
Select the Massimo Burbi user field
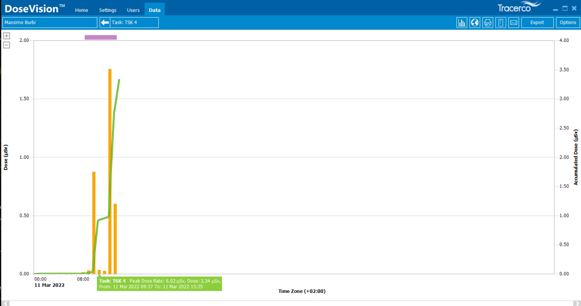click(x=50, y=23)
